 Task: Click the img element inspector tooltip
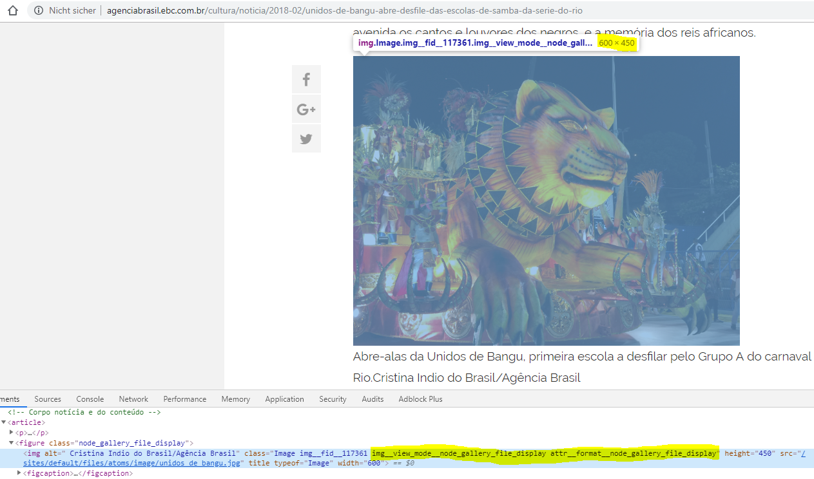[x=496, y=43]
